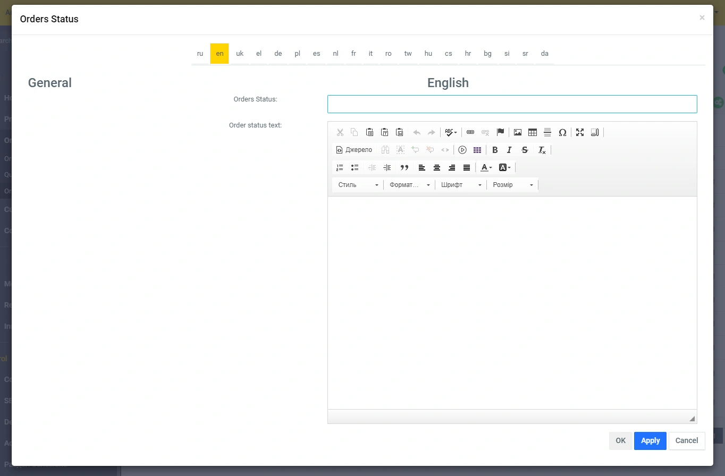Add a block quote
The width and height of the screenshot is (725, 476).
tap(404, 167)
